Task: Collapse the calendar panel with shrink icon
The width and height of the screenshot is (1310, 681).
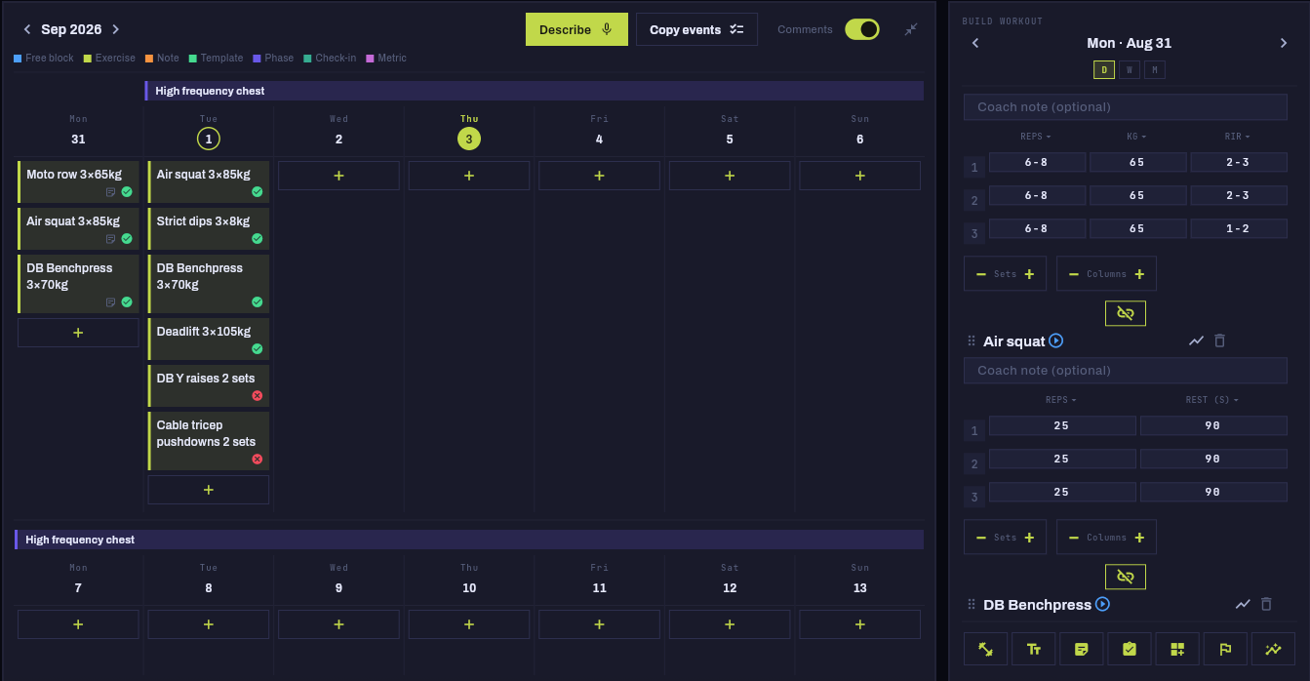Action: tap(911, 29)
